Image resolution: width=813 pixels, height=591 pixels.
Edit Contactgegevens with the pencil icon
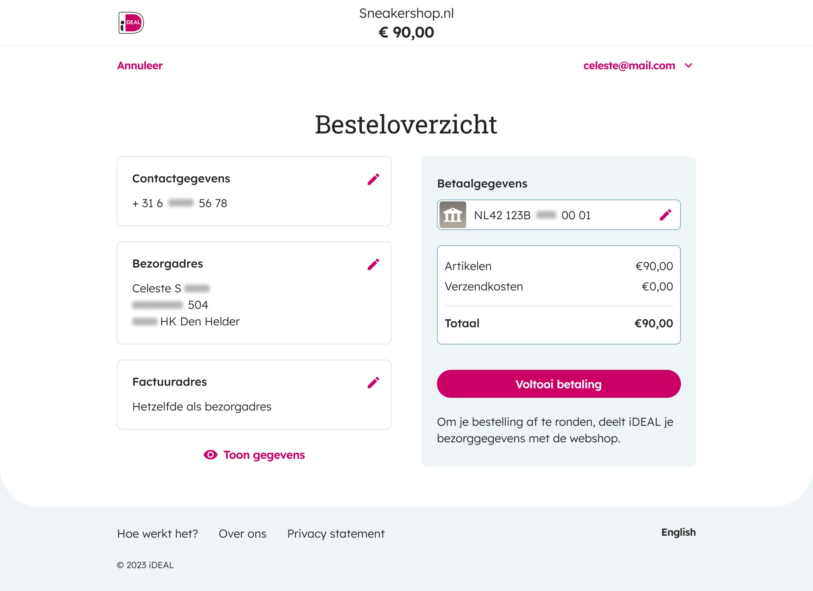click(373, 179)
